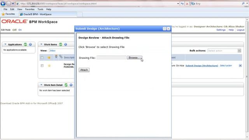Click the priority arrow column icon
Image resolution: width=249 pixels, height=140 pixels.
point(56,56)
